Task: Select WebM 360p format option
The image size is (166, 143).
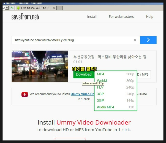Action: click(x=115, y=81)
